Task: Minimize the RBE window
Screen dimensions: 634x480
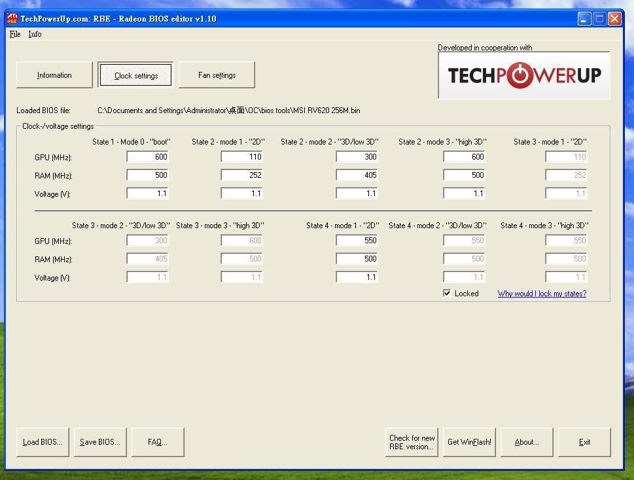Action: tap(584, 18)
